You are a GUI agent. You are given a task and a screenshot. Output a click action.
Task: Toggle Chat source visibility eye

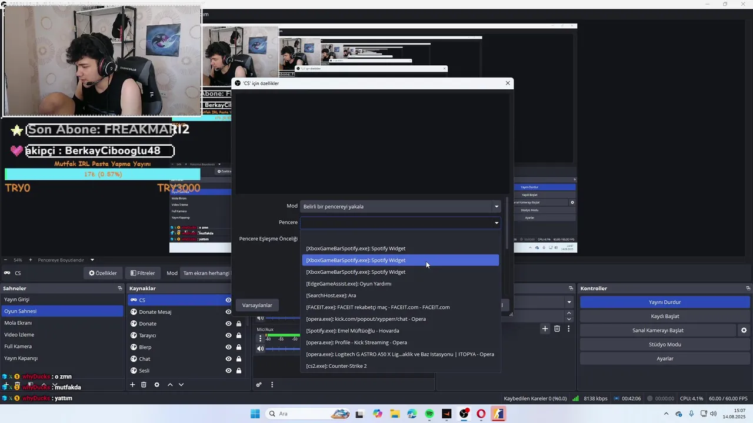[228, 359]
